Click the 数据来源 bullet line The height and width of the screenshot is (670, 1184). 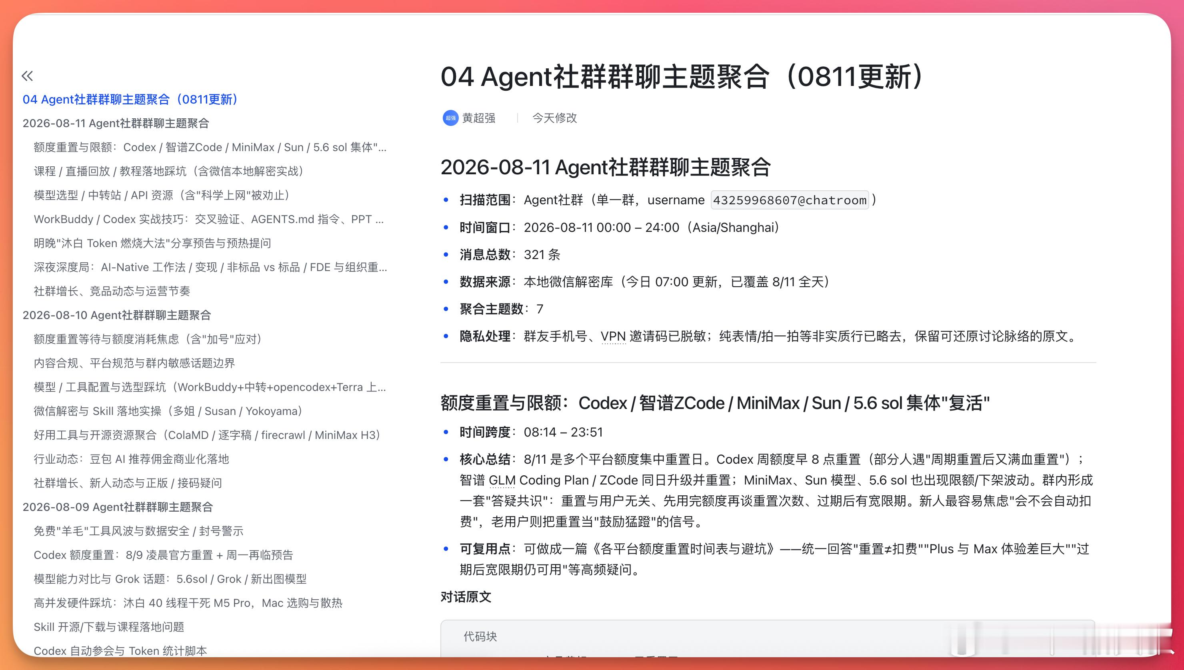coord(645,281)
